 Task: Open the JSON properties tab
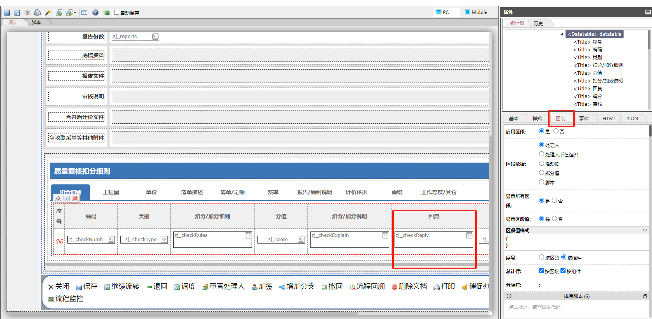(x=632, y=119)
